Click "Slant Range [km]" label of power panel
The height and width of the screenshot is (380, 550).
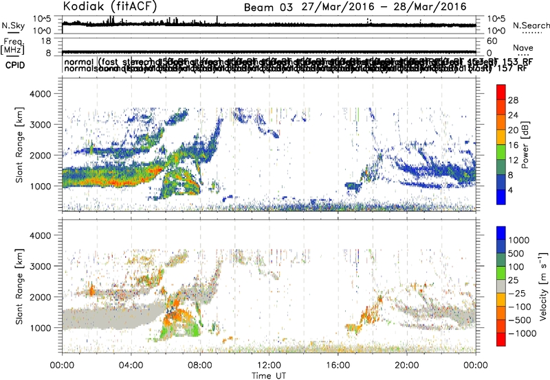tap(19, 145)
